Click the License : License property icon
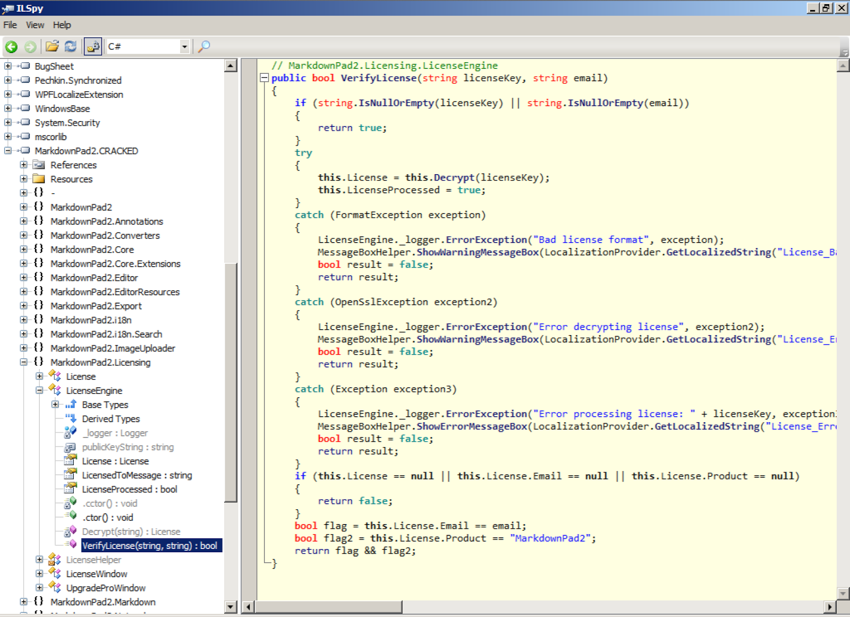850x617 pixels. coord(71,460)
